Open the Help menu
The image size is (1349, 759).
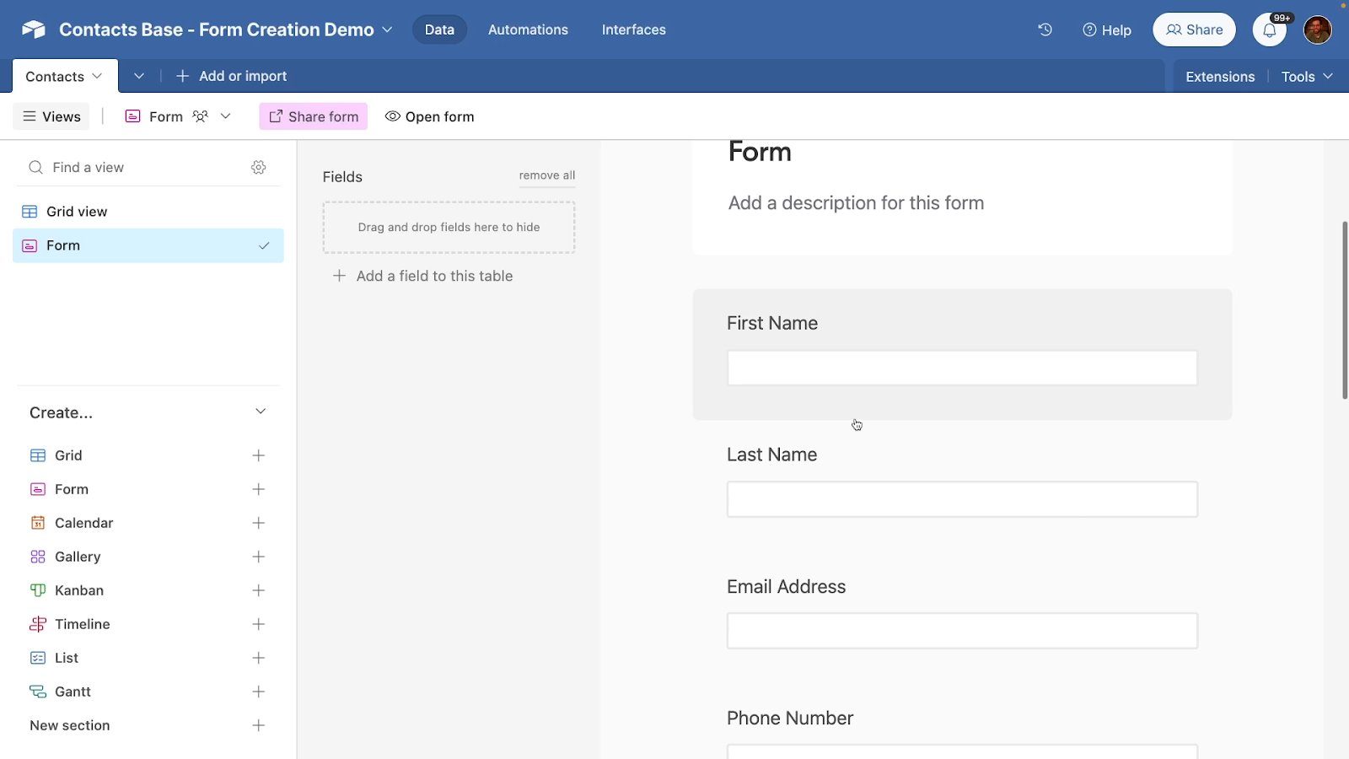coord(1106,30)
